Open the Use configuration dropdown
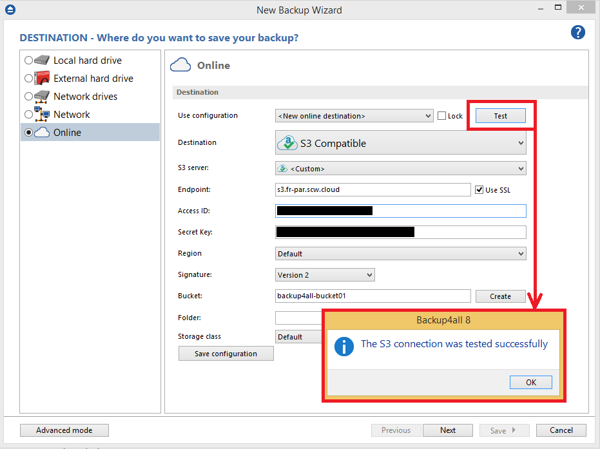The image size is (600, 449). [354, 115]
